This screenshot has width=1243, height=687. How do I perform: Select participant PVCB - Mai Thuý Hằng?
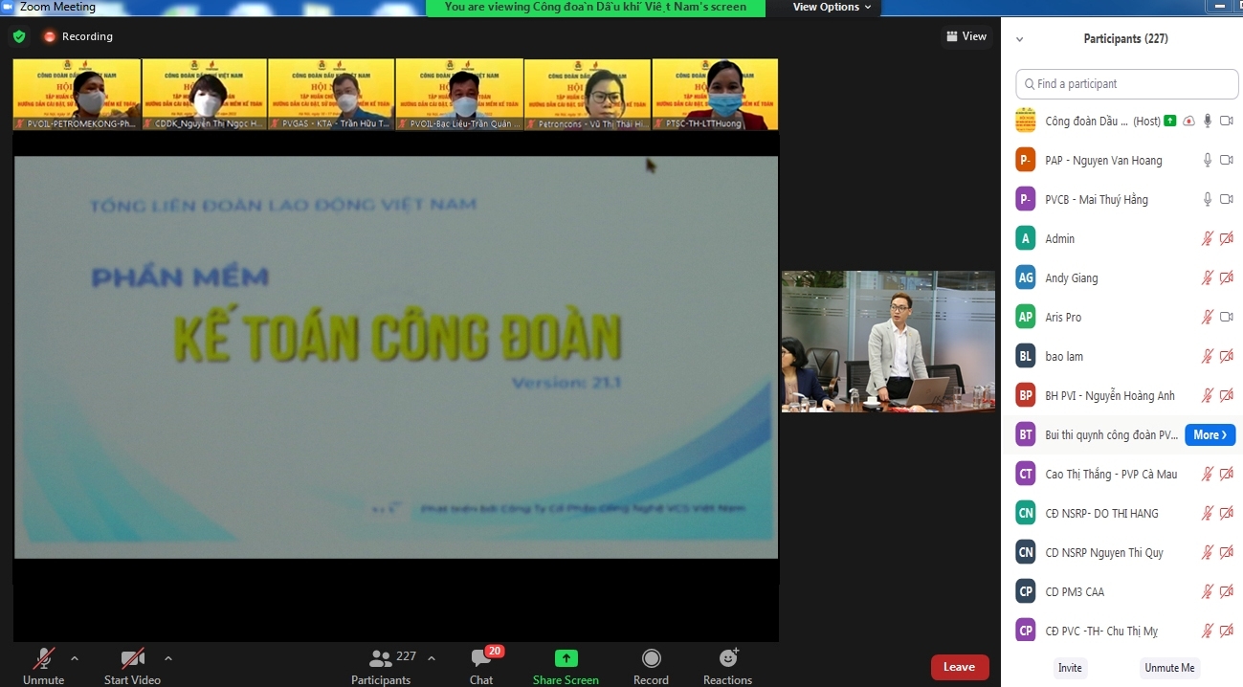1121,200
